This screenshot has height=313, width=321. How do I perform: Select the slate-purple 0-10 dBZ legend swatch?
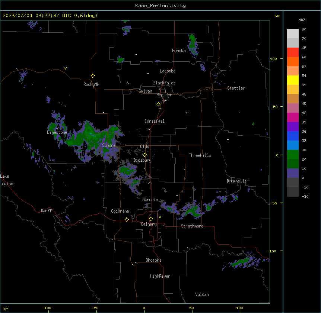pos(293,173)
